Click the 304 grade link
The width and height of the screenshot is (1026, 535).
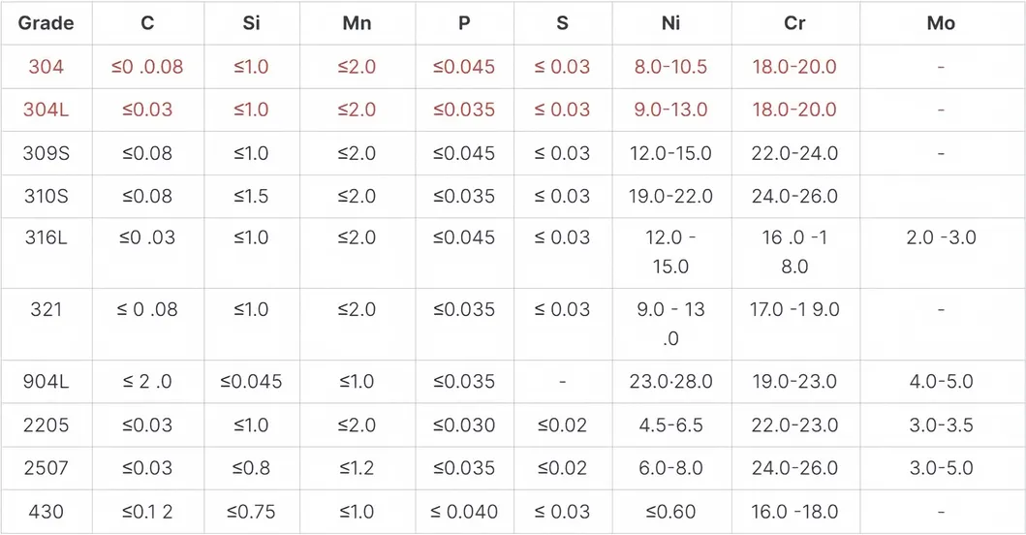(46, 67)
